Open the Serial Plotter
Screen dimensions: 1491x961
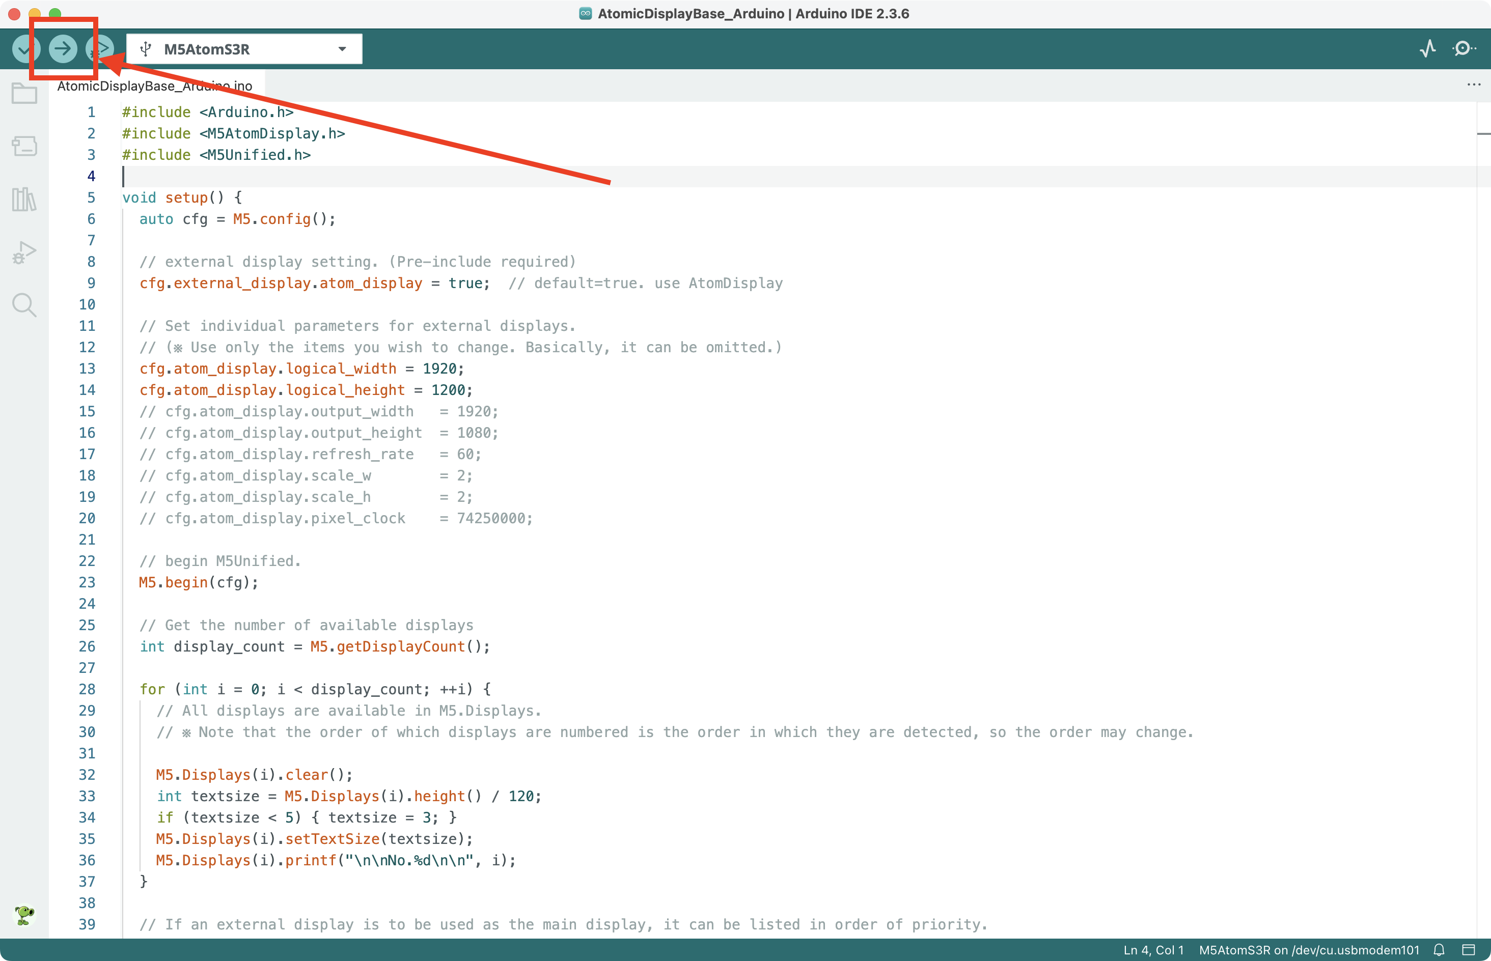(1428, 49)
